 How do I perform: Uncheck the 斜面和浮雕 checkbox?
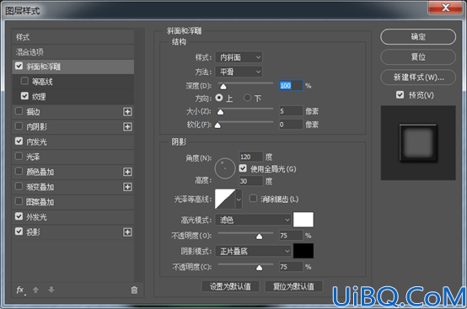point(19,66)
